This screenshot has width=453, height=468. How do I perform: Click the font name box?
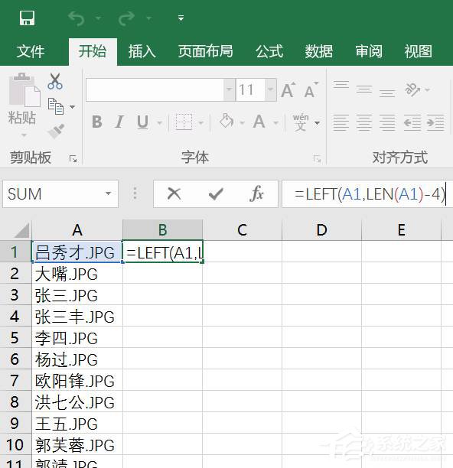155,89
